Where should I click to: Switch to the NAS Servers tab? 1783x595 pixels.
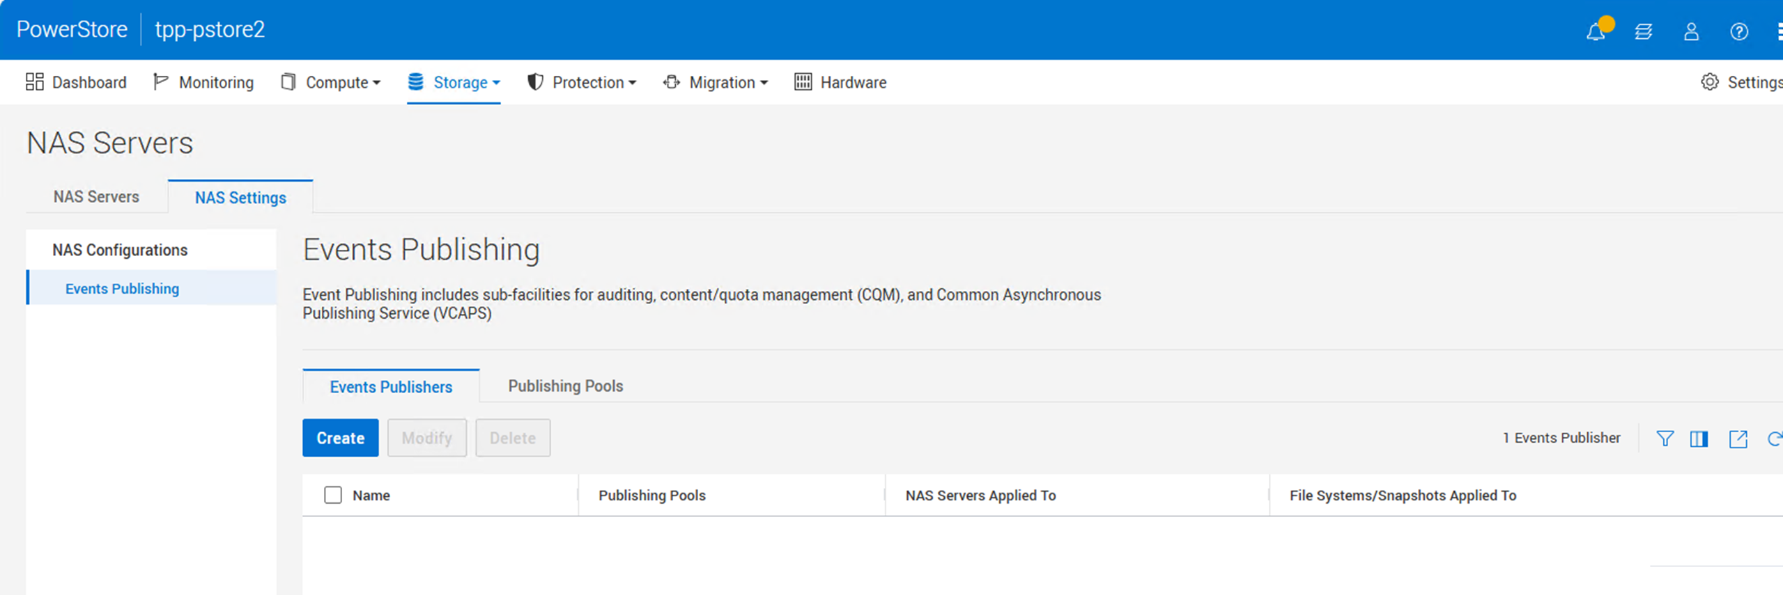[x=96, y=197]
